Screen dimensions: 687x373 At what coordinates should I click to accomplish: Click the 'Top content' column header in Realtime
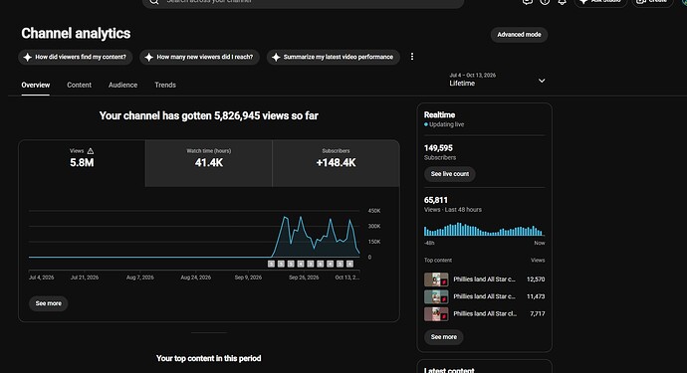point(438,260)
